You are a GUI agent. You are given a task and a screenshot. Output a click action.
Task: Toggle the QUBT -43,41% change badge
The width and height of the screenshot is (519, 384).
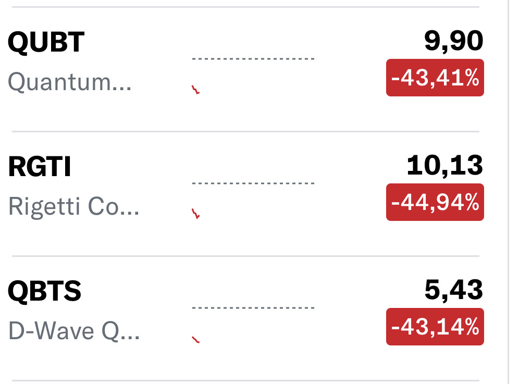tap(435, 78)
